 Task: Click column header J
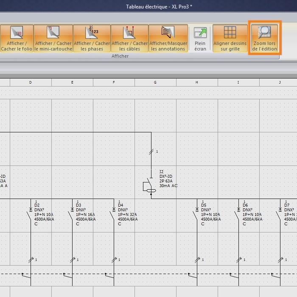278,82
